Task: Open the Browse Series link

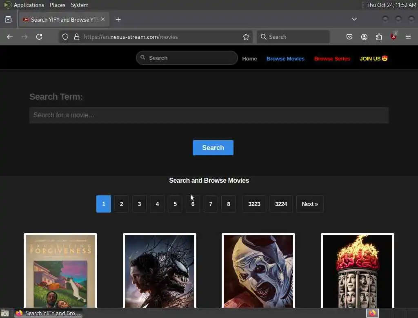Action: click(x=332, y=59)
